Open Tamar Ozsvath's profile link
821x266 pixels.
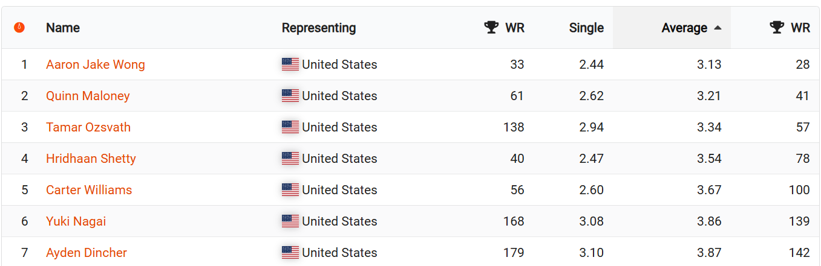click(x=88, y=127)
